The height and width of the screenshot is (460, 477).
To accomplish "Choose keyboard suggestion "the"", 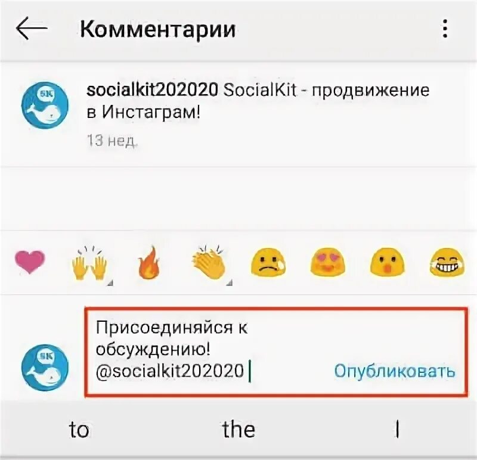I will tap(239, 429).
